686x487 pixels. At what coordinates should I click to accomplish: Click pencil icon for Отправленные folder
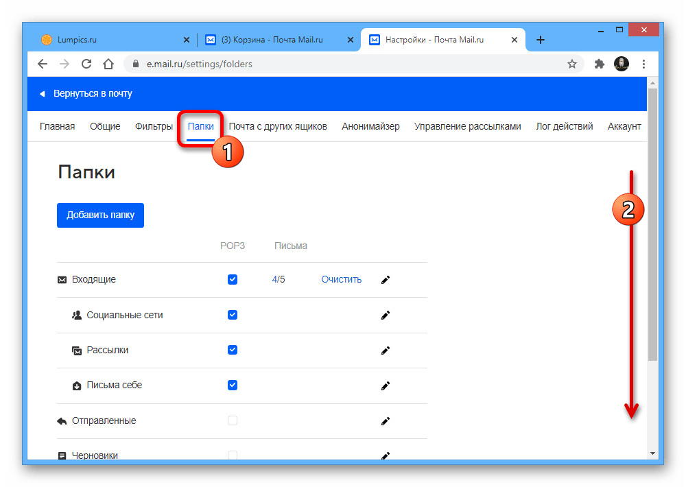pyautogui.click(x=386, y=421)
